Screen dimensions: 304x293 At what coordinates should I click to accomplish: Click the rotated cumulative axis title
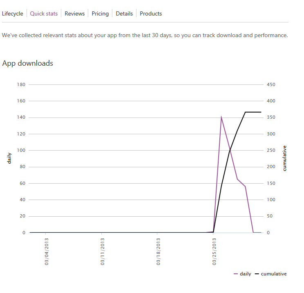284,158
